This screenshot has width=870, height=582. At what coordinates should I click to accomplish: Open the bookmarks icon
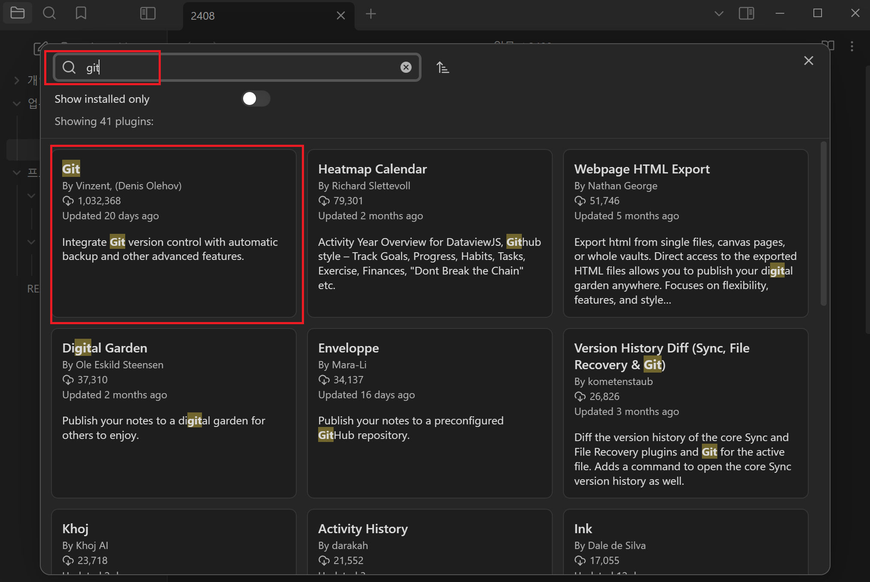click(81, 13)
